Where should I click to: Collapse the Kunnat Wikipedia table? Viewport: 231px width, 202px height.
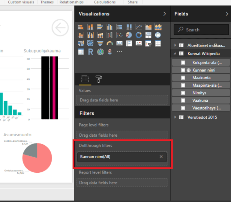(175, 54)
